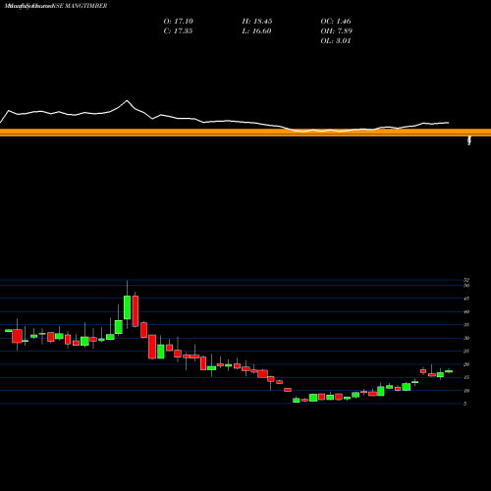This screenshot has height=491, width=491.
Task: Click the 10 price axis label
Action: pyautogui.click(x=466, y=391)
